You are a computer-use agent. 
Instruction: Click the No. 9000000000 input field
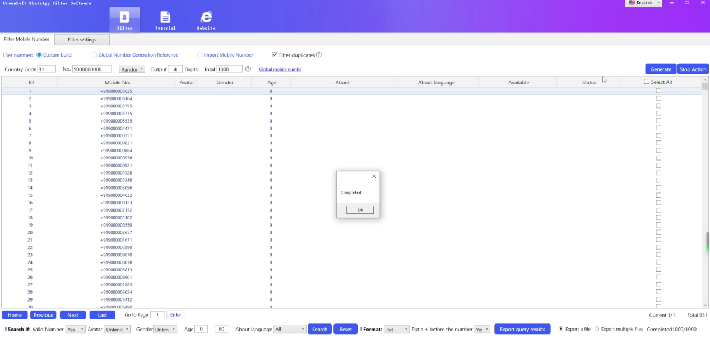93,69
